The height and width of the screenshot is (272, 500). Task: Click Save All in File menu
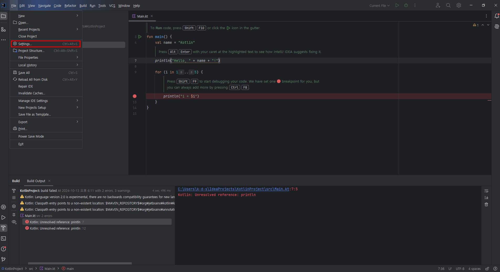pyautogui.click(x=46, y=73)
